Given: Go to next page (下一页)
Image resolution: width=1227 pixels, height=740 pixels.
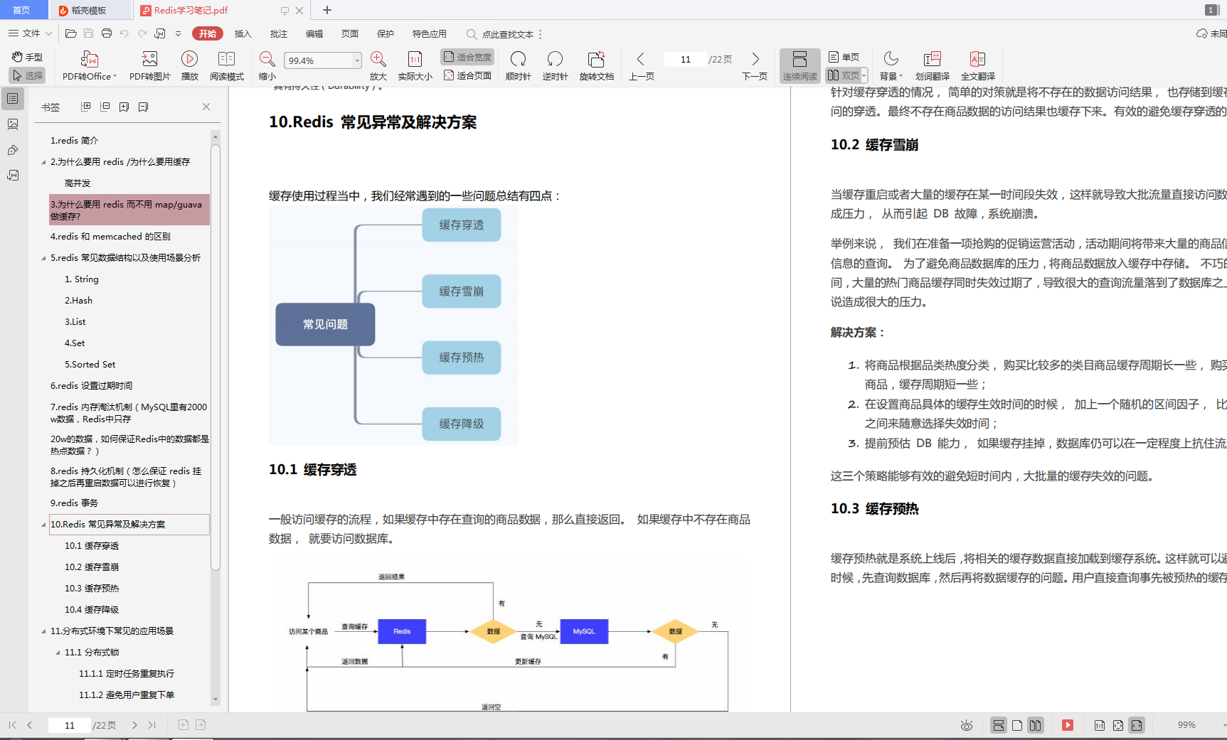Looking at the screenshot, I should click(x=755, y=65).
